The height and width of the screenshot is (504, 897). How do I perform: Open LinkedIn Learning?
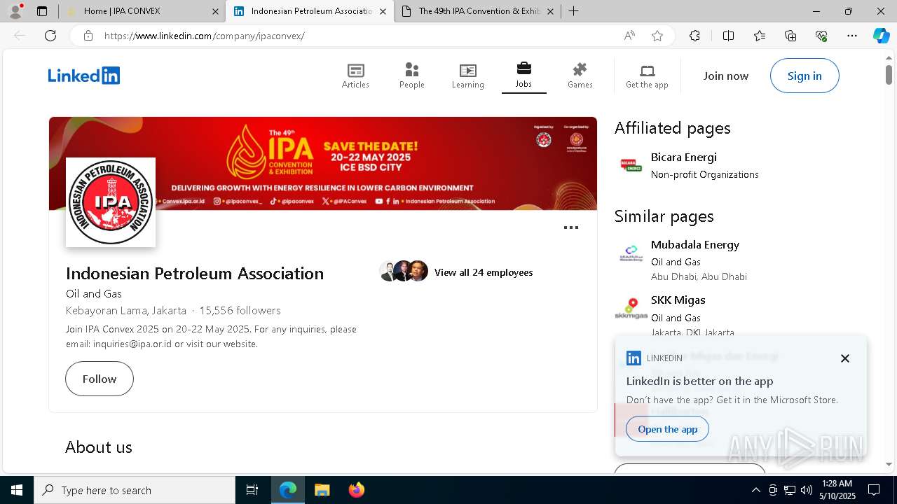point(468,76)
